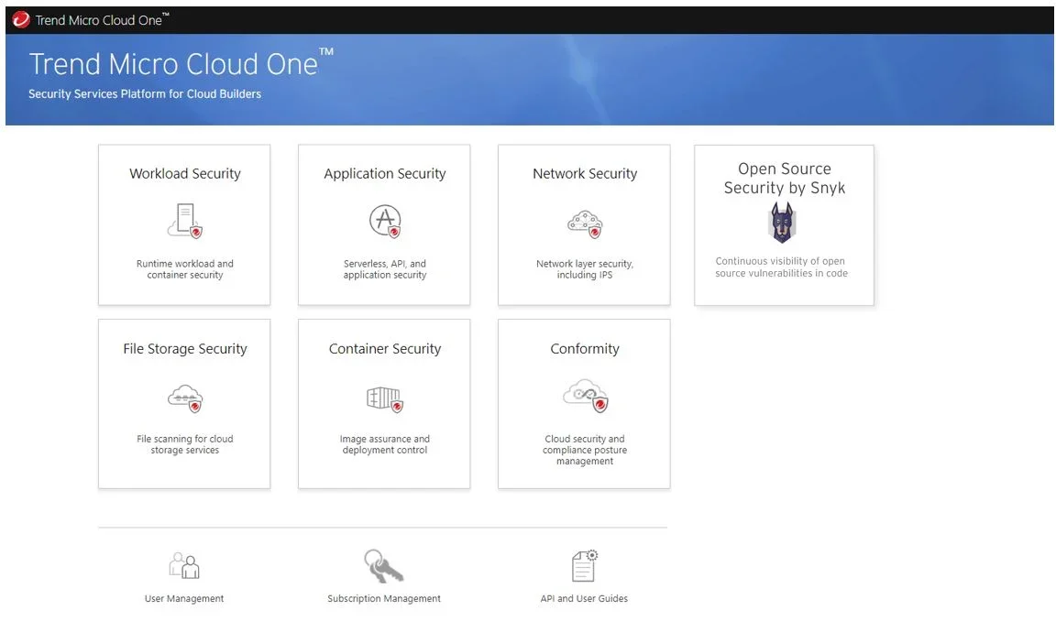Select the Network Security title
Image resolution: width=1056 pixels, height=621 pixels.
pyautogui.click(x=584, y=173)
